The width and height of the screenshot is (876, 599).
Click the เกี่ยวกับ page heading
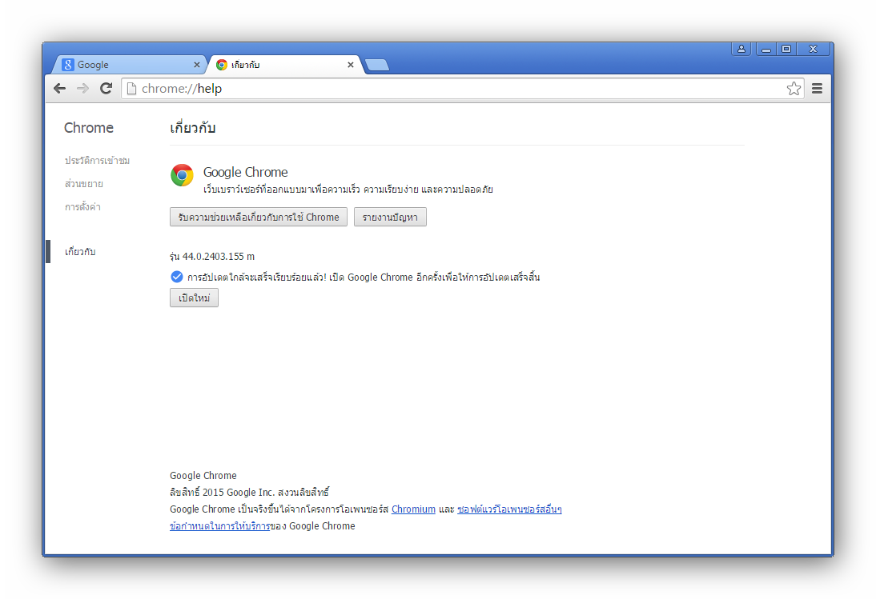pyautogui.click(x=193, y=128)
